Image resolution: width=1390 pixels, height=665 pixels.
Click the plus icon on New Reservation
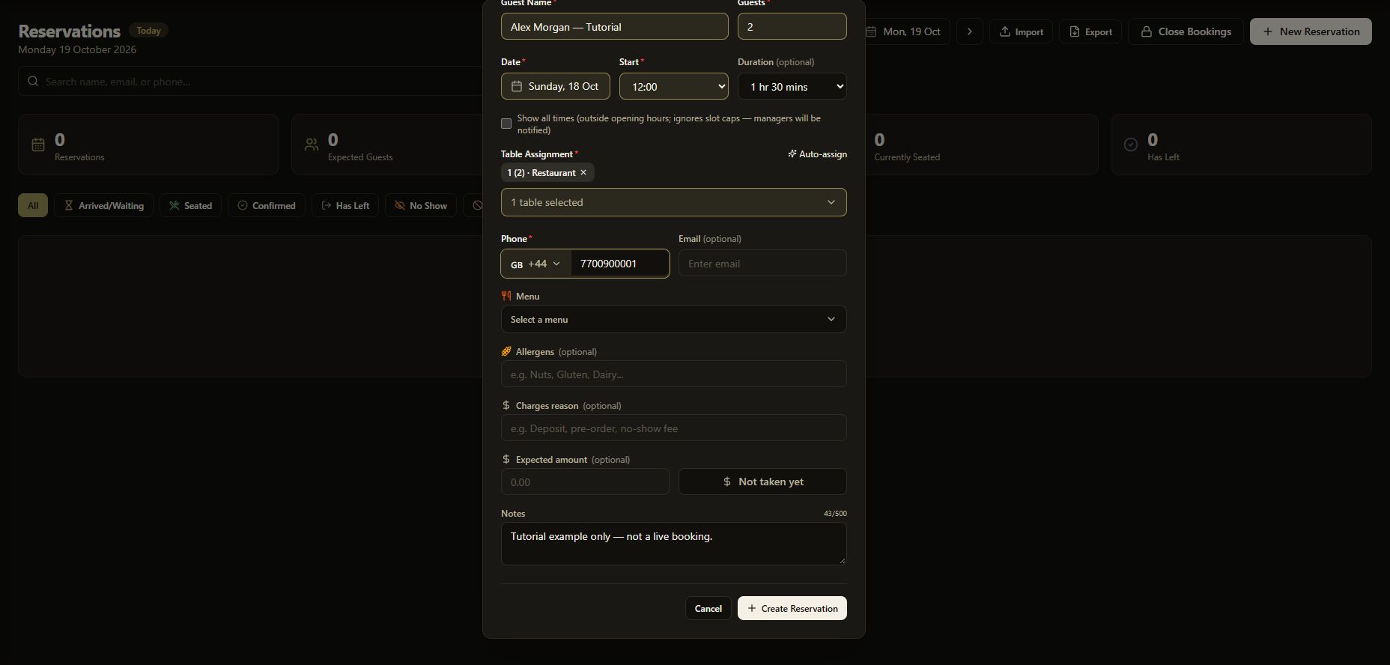(x=1267, y=31)
